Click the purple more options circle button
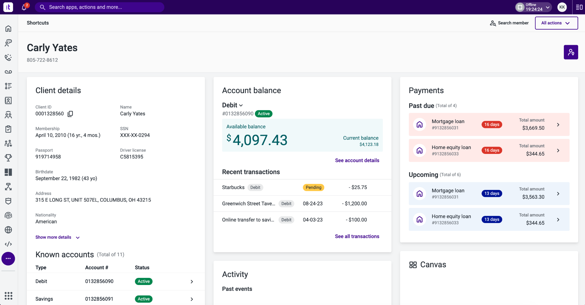Screen dimensions: 585x305 (8, 258)
